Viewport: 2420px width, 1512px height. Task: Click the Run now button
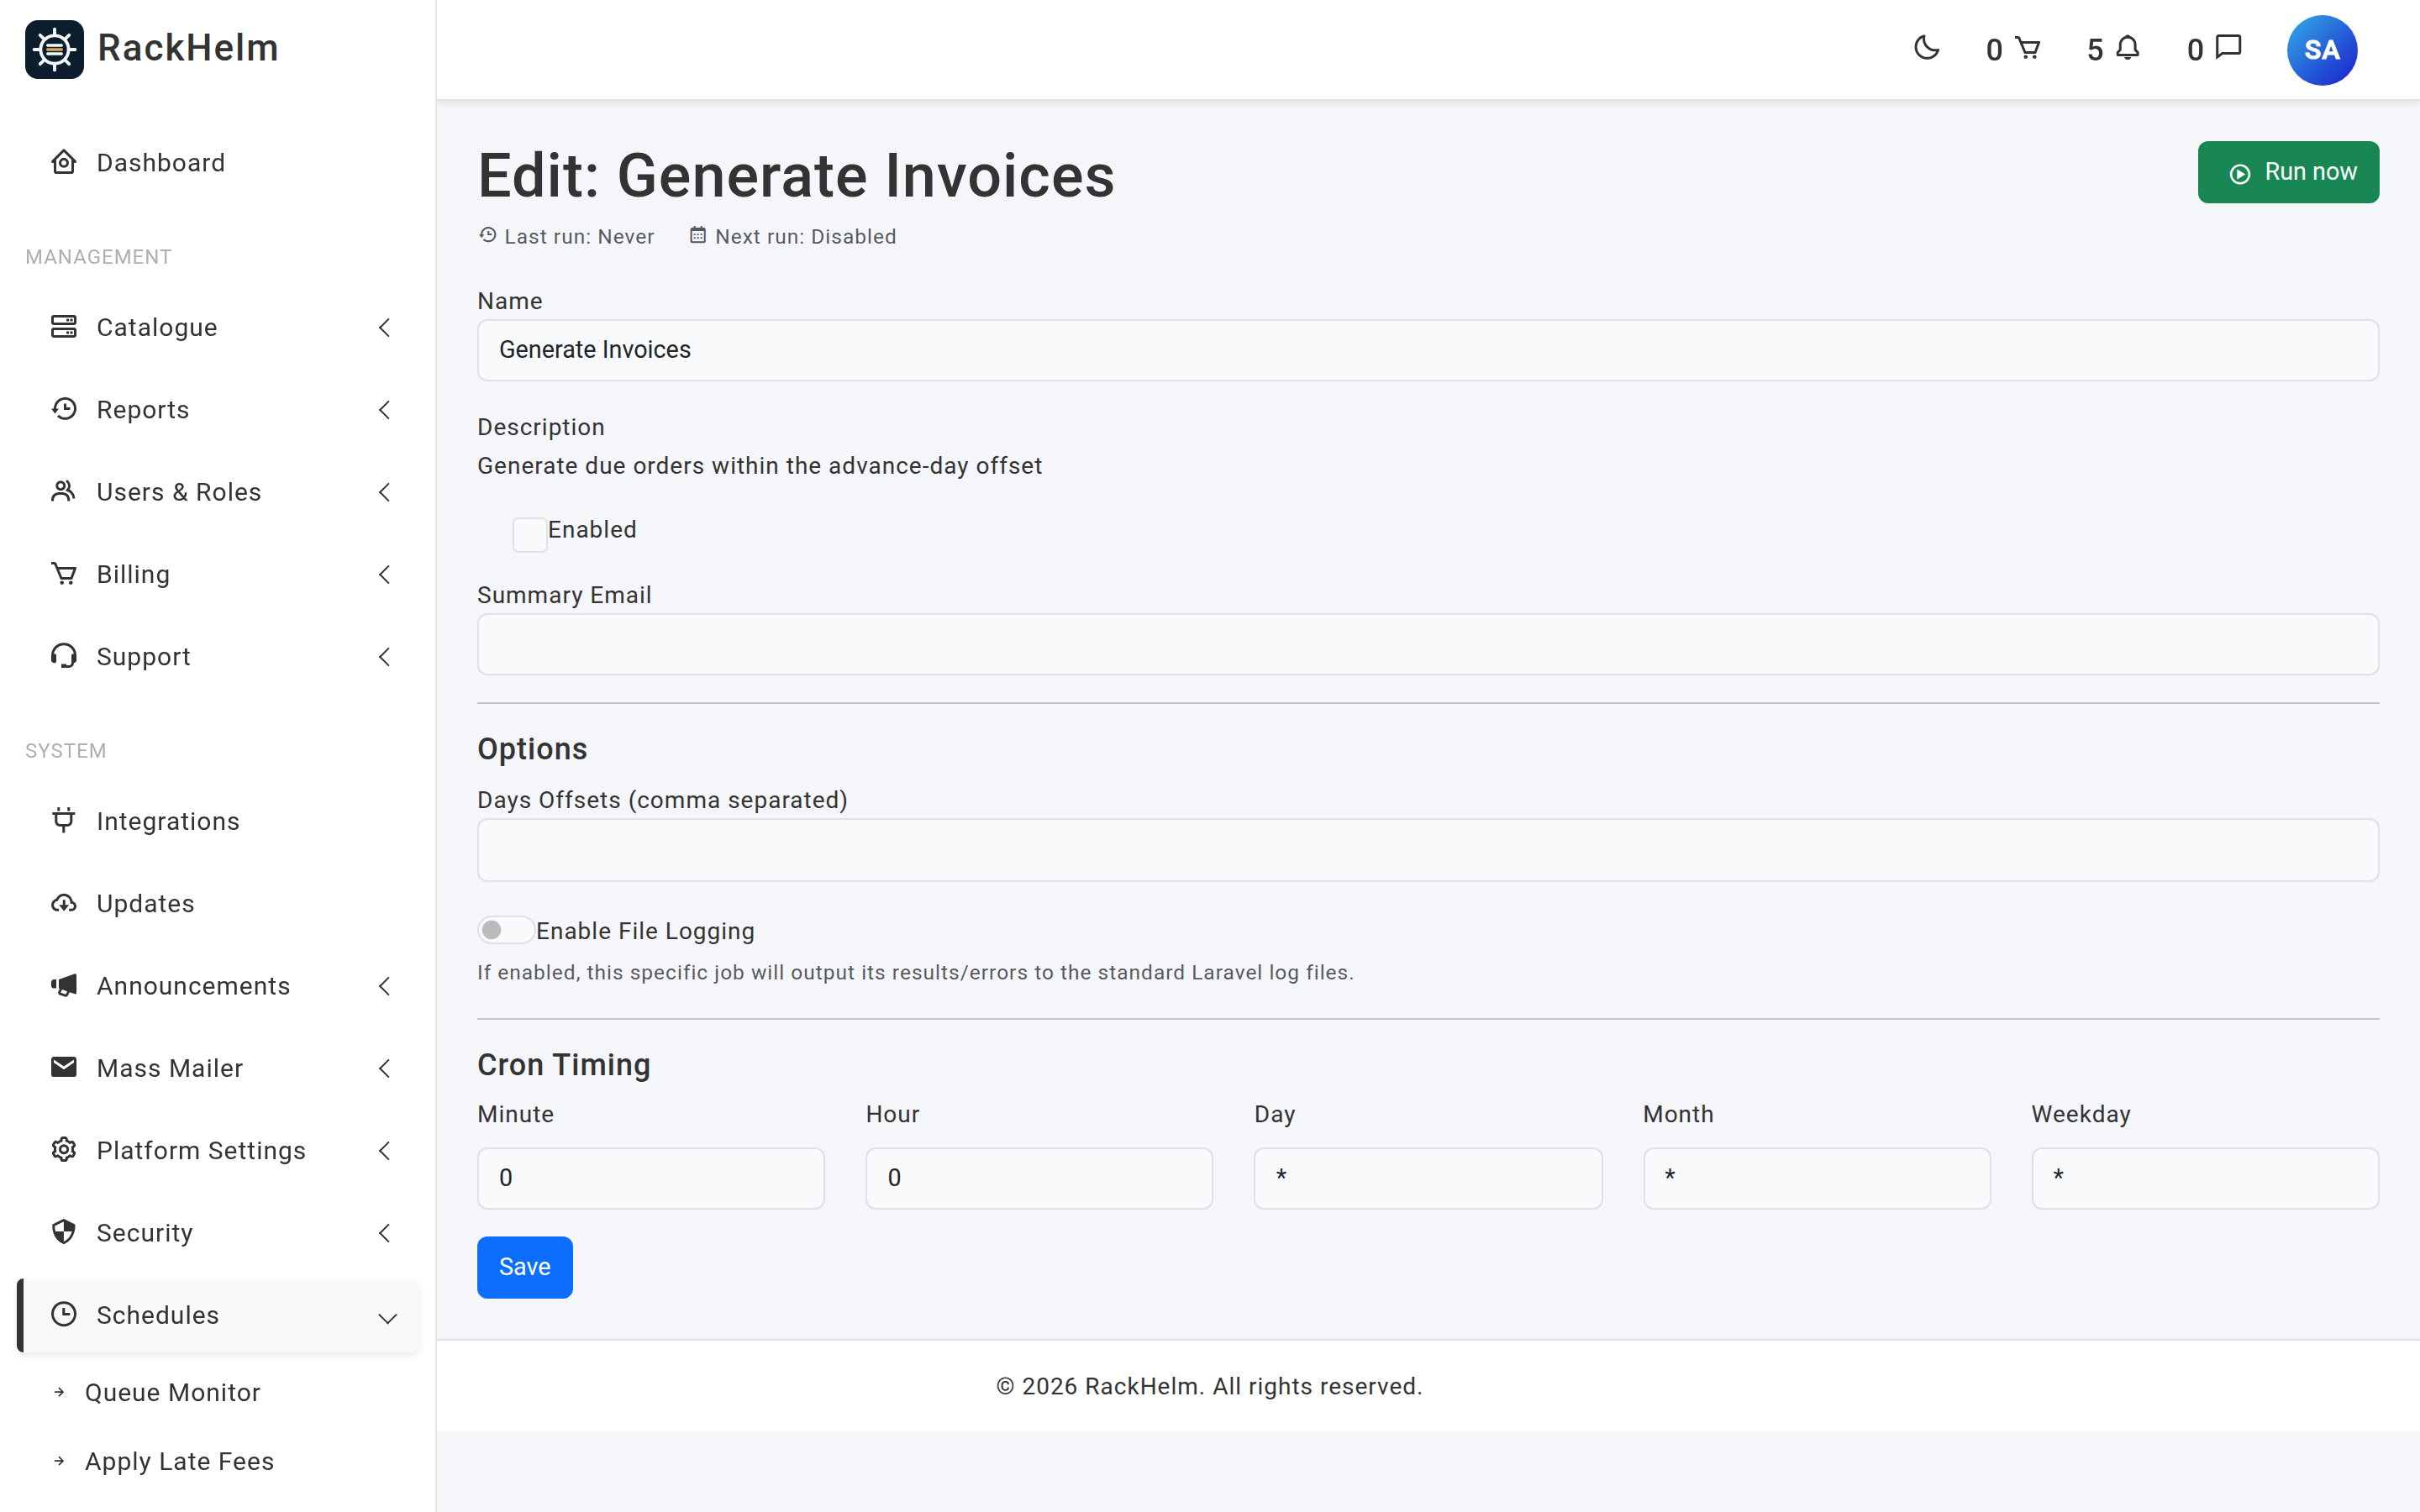(x=2288, y=172)
